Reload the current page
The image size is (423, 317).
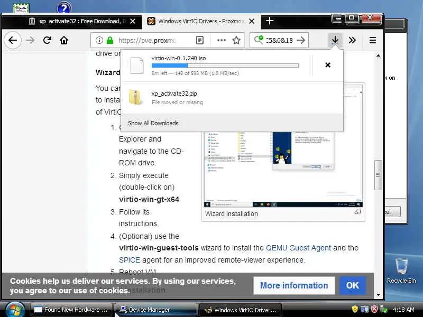point(47,41)
